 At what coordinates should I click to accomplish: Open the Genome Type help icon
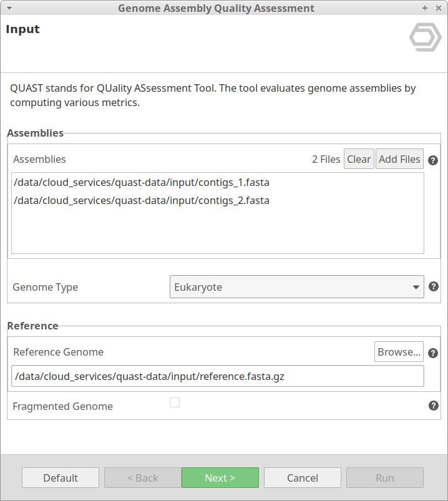(433, 287)
